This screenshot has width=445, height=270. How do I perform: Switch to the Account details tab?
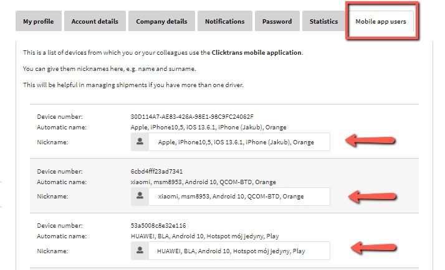[x=95, y=22]
